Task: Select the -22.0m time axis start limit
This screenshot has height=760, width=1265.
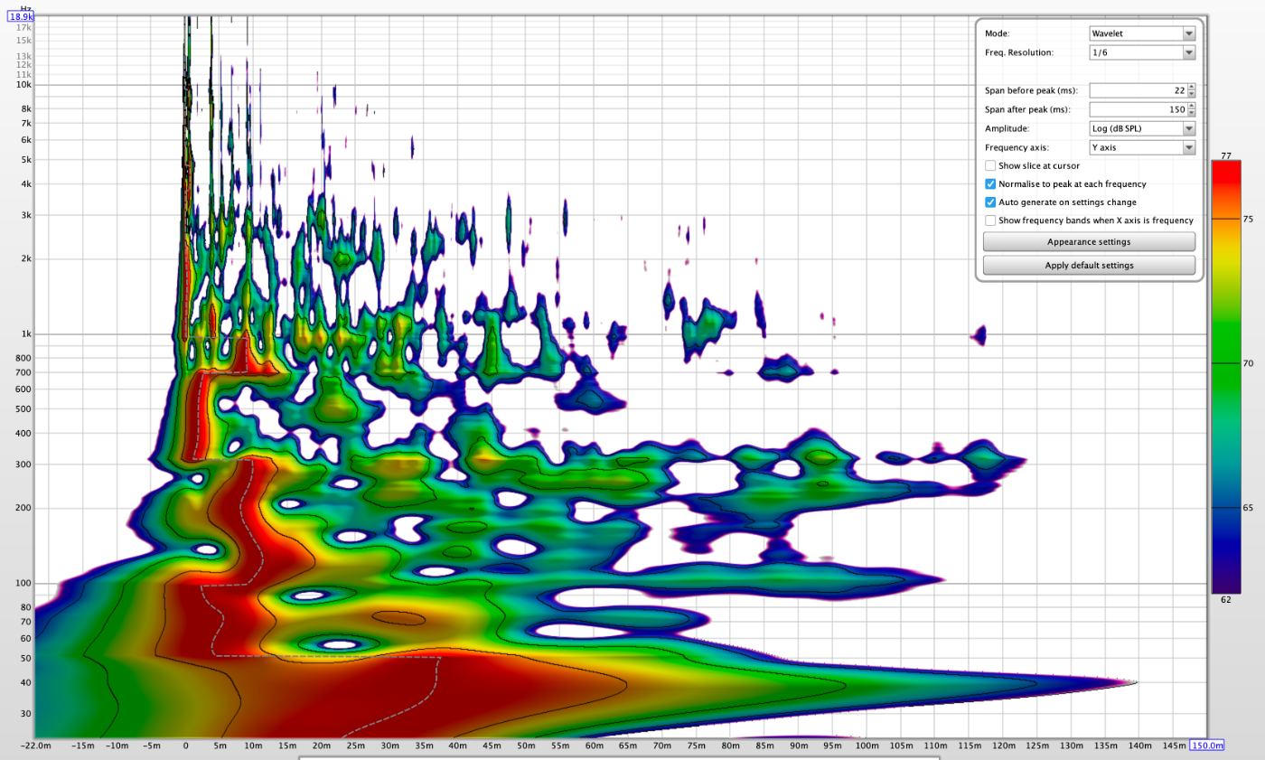Action: click(36, 746)
